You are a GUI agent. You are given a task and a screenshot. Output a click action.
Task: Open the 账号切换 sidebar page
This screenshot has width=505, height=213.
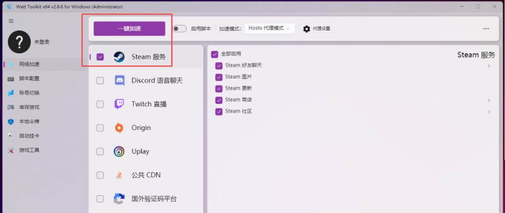(45, 93)
